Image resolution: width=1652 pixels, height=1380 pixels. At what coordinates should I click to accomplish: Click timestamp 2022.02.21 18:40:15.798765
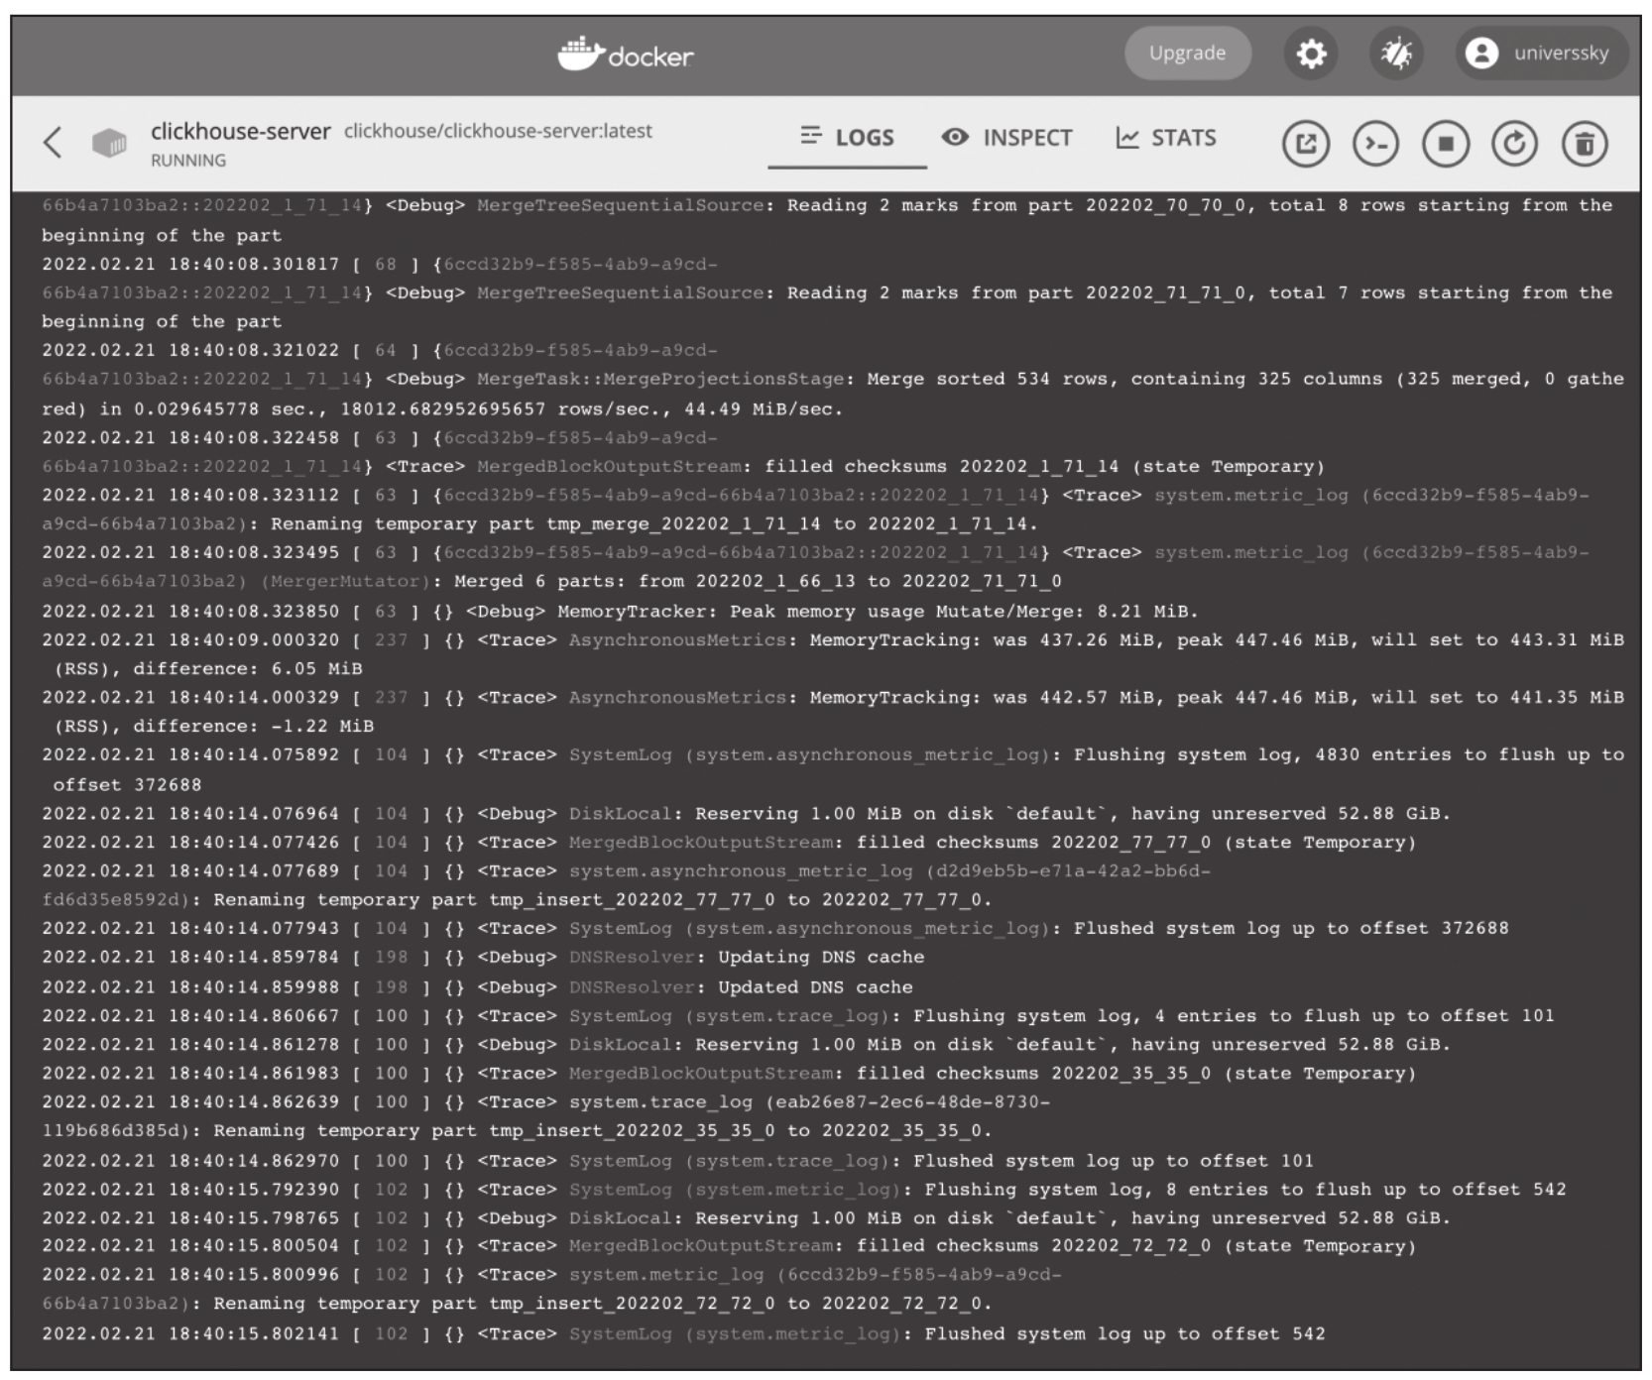[190, 1218]
